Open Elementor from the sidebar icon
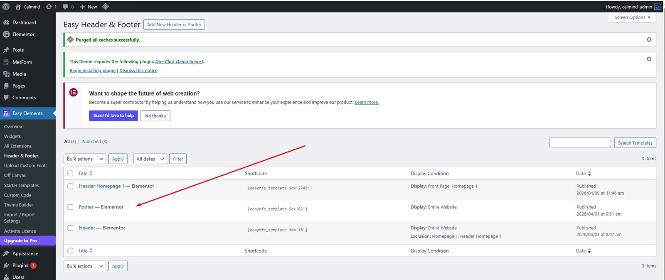The width and height of the screenshot is (665, 280). click(x=6, y=34)
